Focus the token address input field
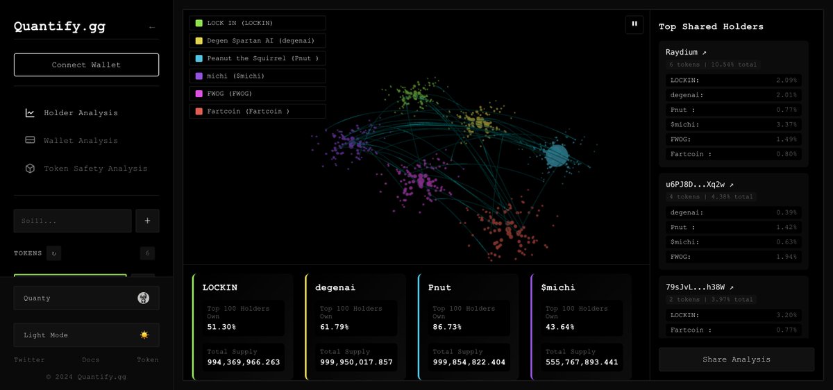 point(72,221)
